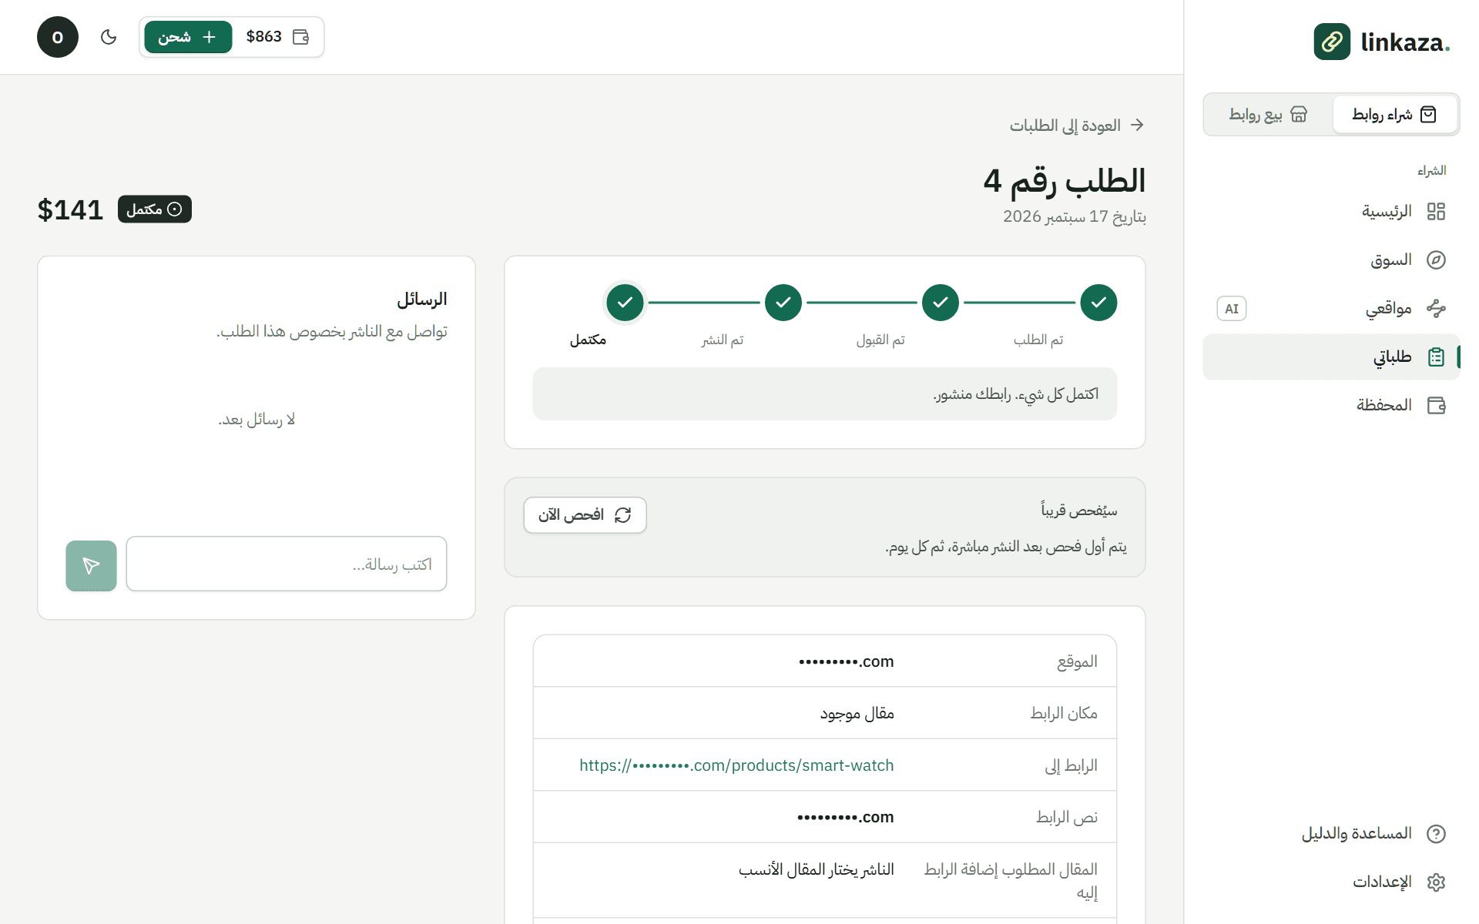Viewport: 1479px width, 924px height.
Task: Click the الطلب رقم 4 heading
Action: click(x=1065, y=181)
